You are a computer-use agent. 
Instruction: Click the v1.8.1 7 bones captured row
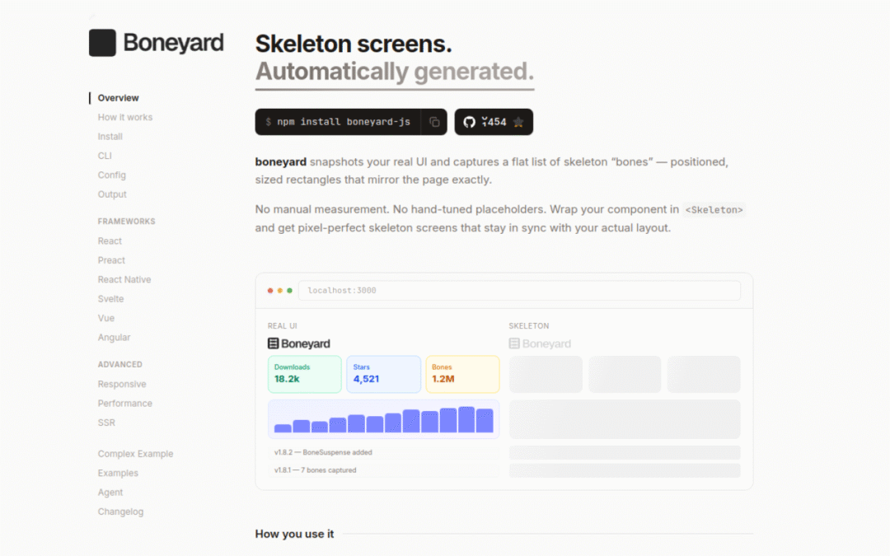[384, 470]
